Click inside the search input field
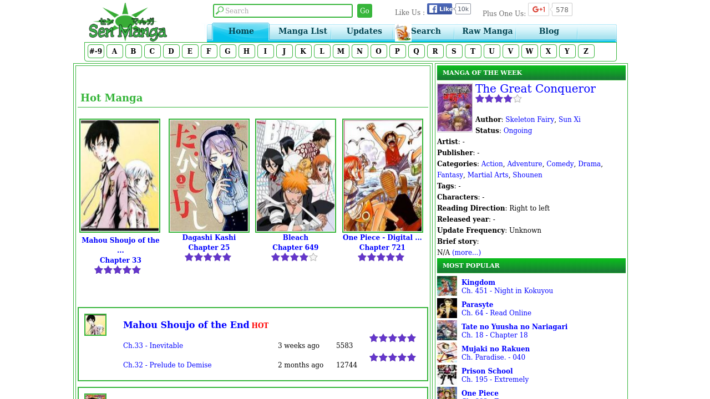Image resolution: width=710 pixels, height=399 pixels. 283,10
